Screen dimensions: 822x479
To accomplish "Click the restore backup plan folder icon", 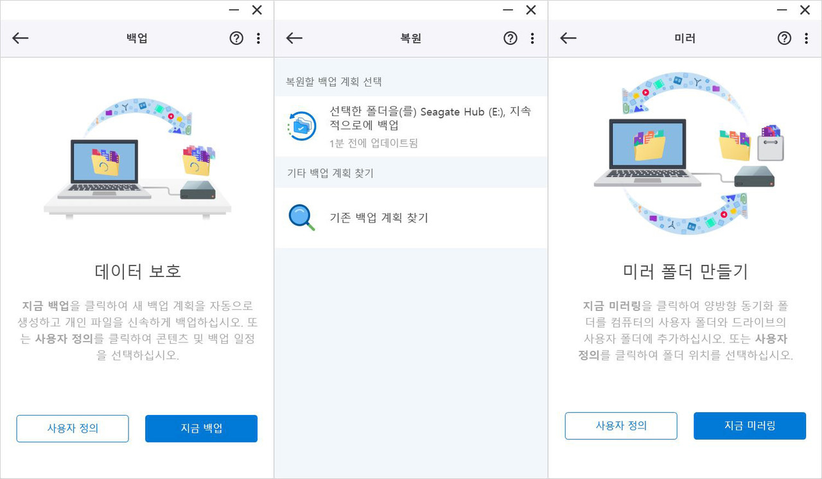I will (302, 126).
